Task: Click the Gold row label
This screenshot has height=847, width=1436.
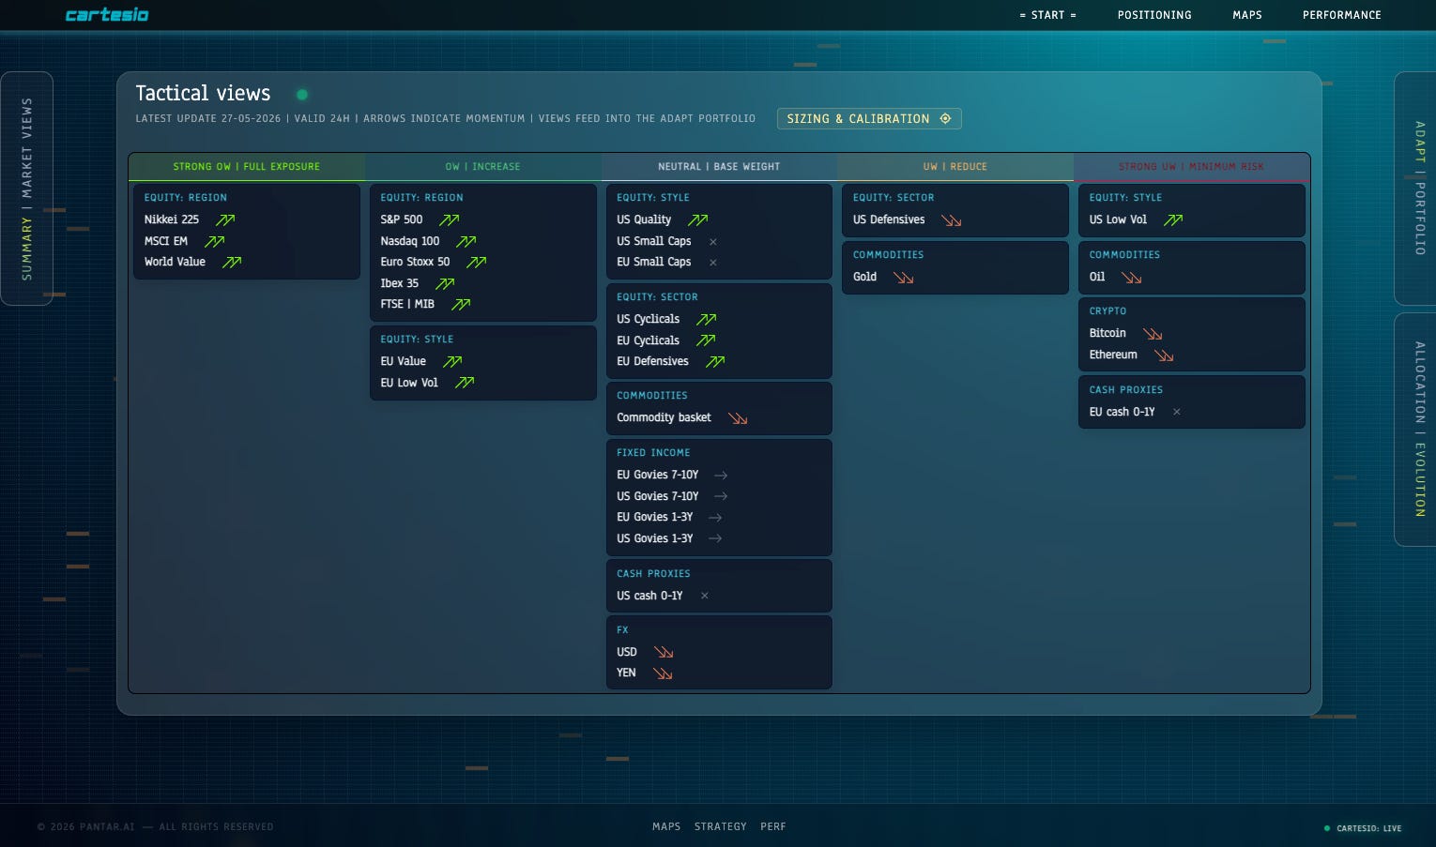Action: coord(864,277)
